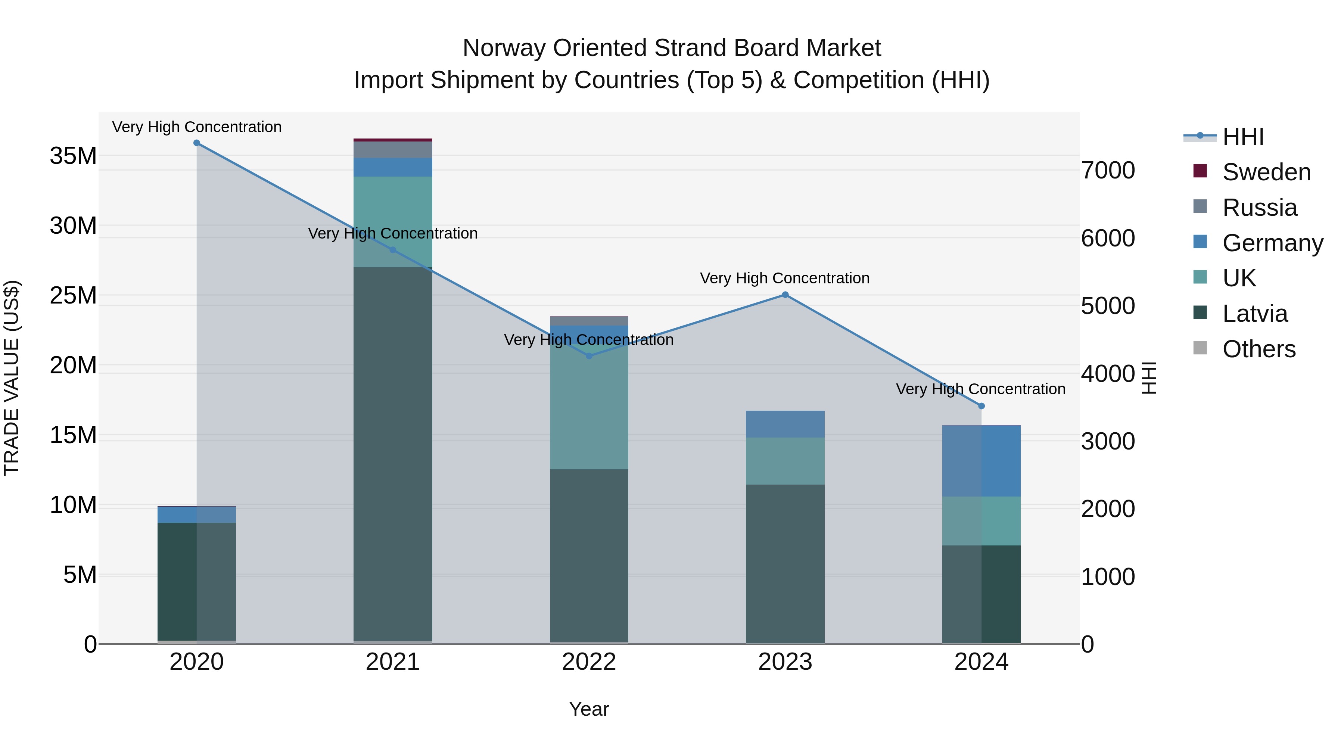This screenshot has width=1344, height=756.
Task: Click the Latvia segment of the 2021 bar
Action: 393,454
